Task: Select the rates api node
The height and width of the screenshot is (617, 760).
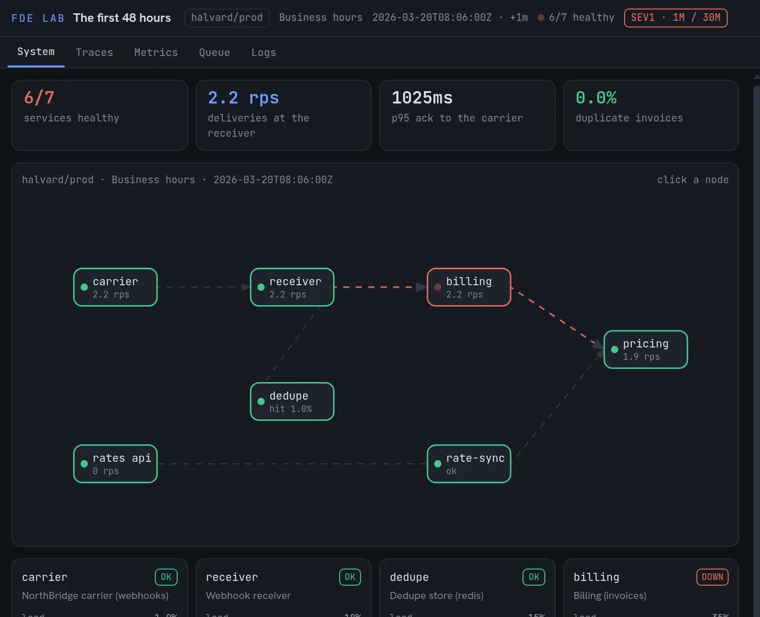Action: click(x=115, y=464)
